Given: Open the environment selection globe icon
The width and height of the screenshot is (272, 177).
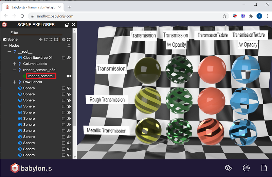Looking at the screenshot, I should coord(246,168).
